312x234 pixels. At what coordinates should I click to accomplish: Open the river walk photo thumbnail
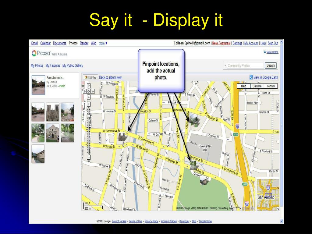tap(67, 133)
